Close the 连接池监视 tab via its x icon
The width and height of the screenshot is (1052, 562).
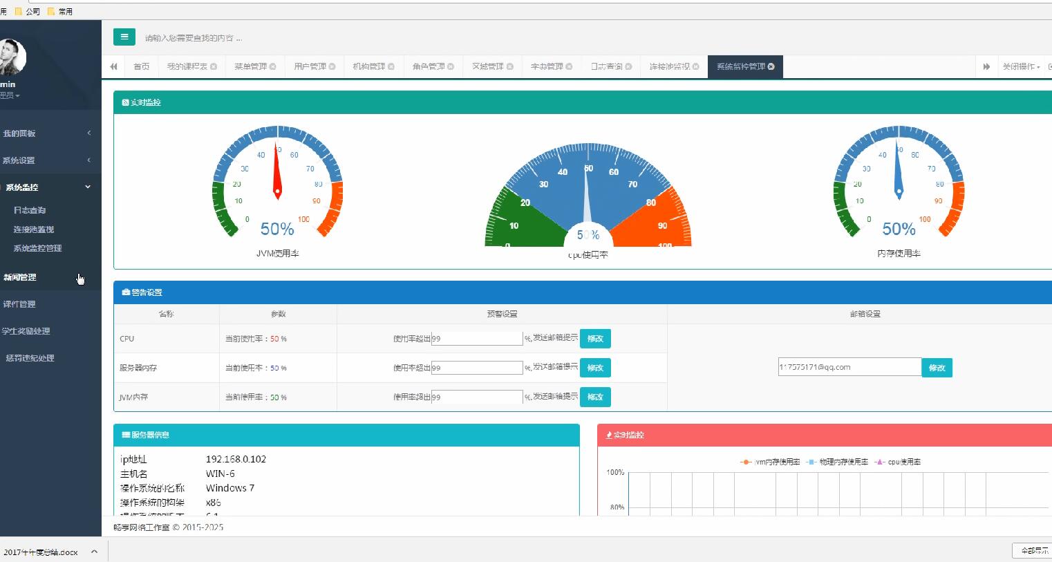coord(695,66)
